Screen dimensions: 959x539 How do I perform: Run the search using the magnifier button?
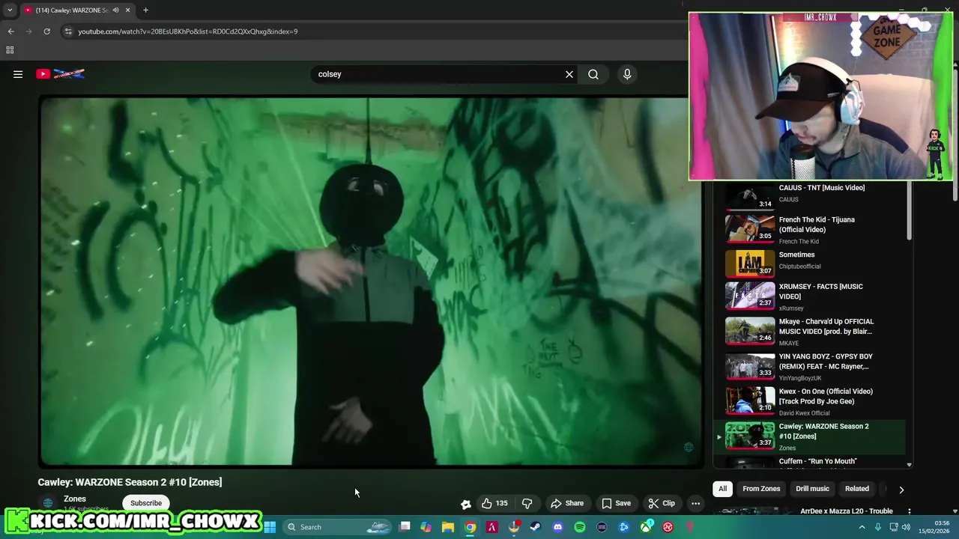593,74
